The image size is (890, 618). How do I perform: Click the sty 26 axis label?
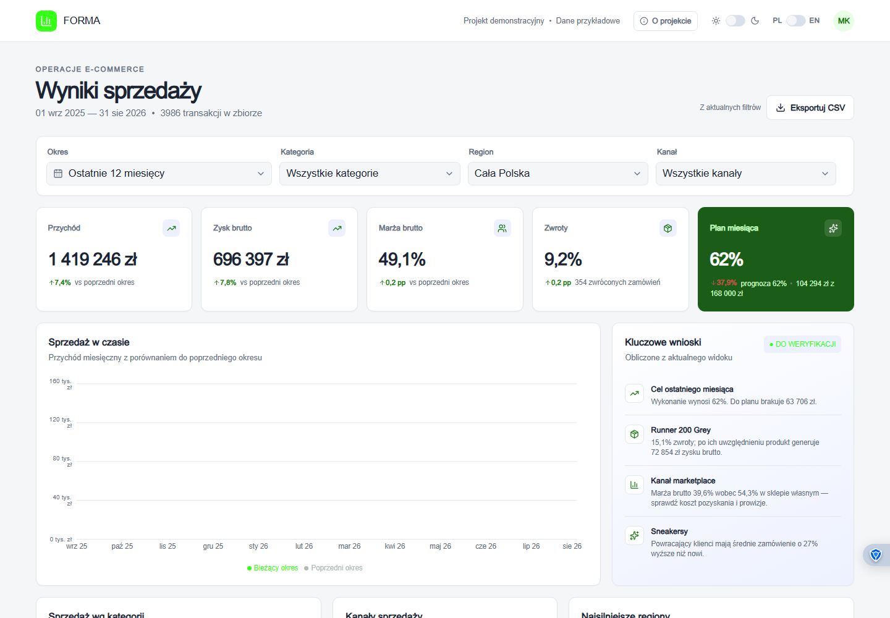coord(258,546)
